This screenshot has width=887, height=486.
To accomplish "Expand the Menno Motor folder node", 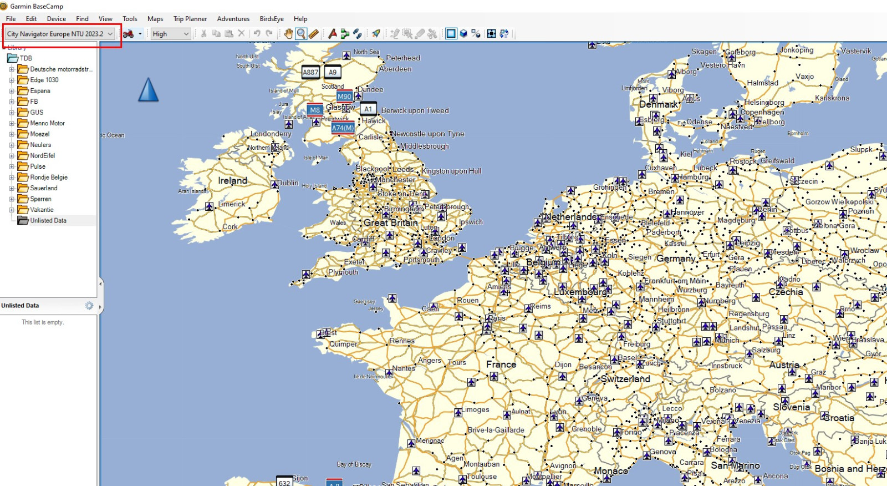I will pos(12,124).
